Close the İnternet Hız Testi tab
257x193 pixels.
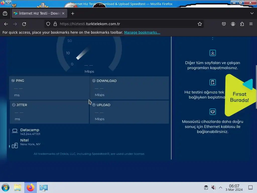tap(63, 13)
